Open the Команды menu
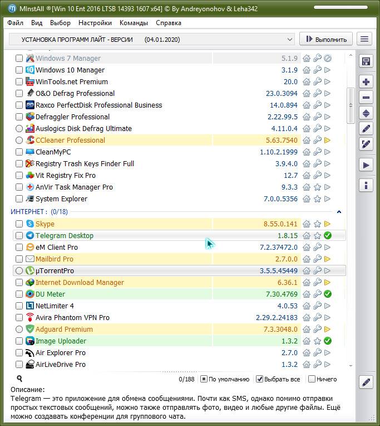The width and height of the screenshot is (380, 426). tap(134, 23)
